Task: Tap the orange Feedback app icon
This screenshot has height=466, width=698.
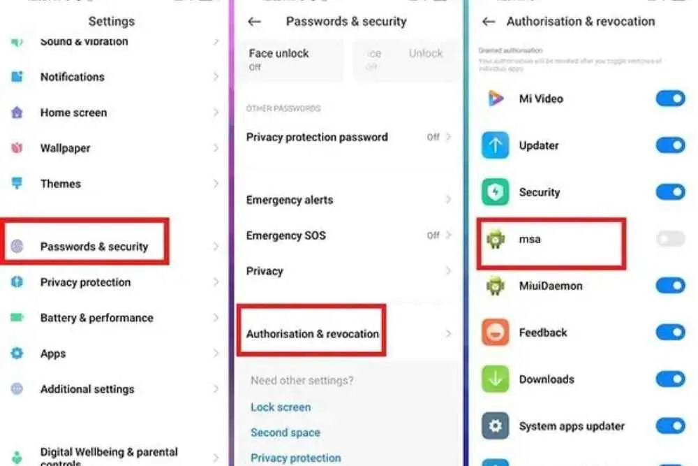Action: click(x=495, y=333)
